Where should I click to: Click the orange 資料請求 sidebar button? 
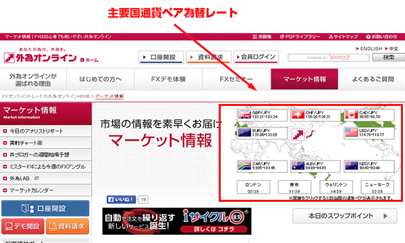point(67,227)
